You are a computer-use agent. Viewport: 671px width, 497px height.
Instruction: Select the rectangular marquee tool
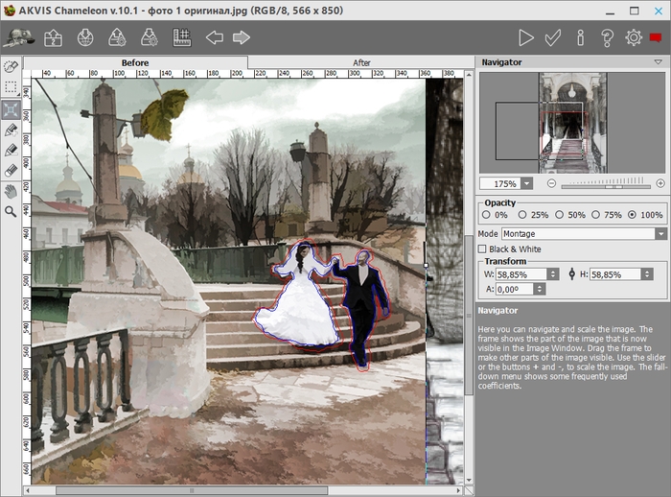point(11,87)
